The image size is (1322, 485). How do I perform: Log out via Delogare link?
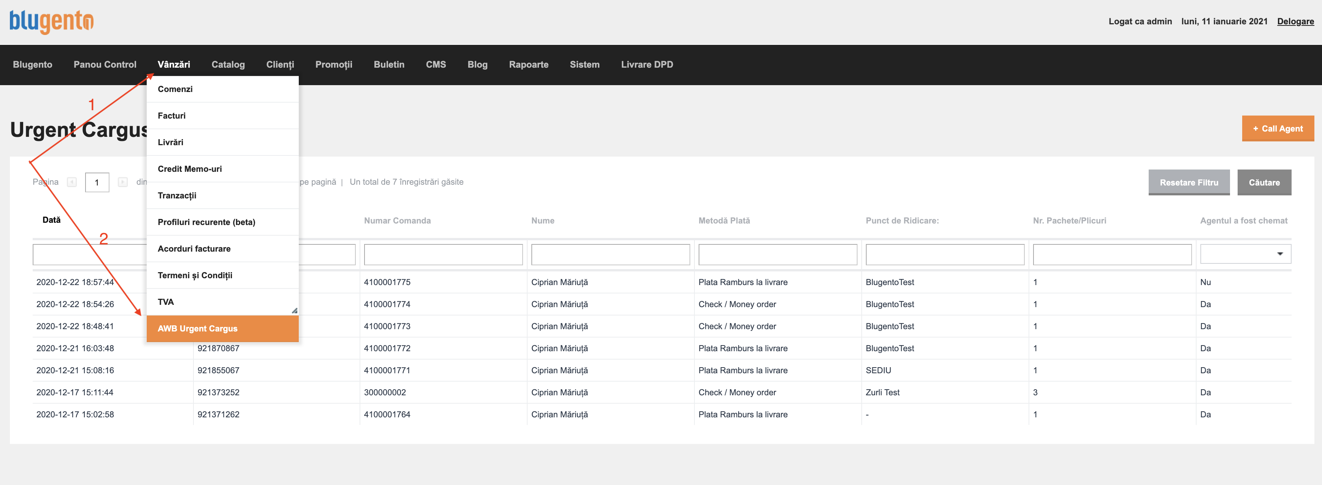(1295, 22)
